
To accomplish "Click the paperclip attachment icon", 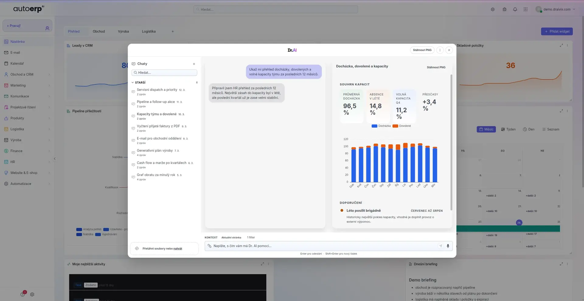I will (x=210, y=246).
